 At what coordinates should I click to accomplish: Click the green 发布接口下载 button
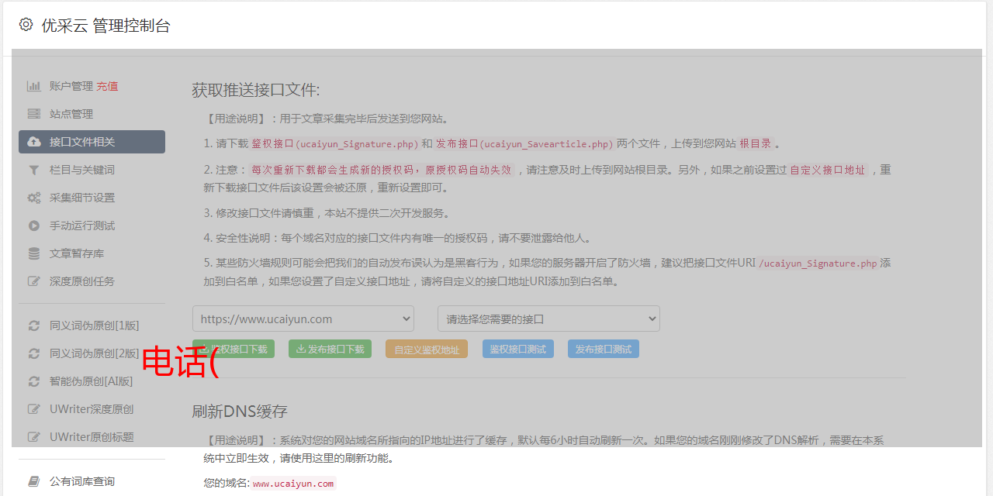330,349
